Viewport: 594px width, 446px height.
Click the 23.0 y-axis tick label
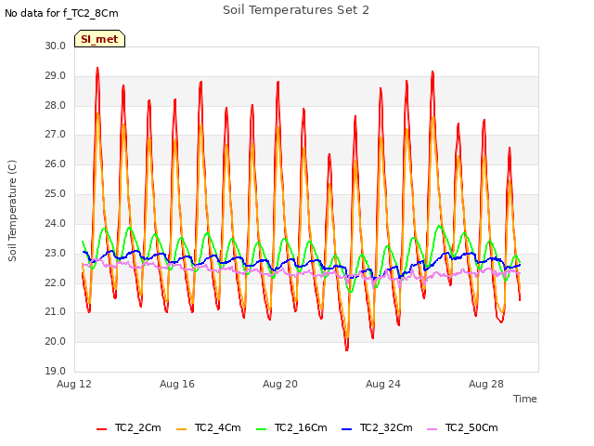56,253
